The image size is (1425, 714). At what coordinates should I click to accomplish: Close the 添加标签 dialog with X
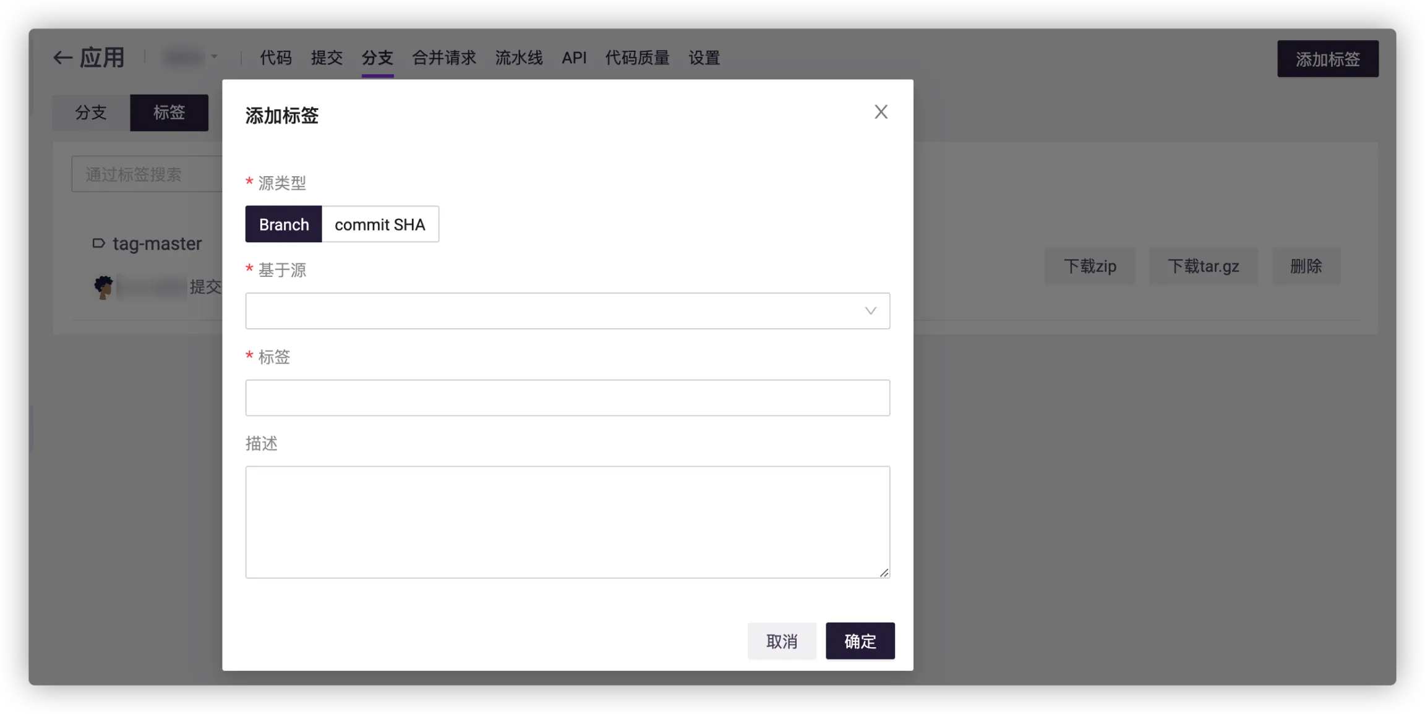tap(881, 112)
